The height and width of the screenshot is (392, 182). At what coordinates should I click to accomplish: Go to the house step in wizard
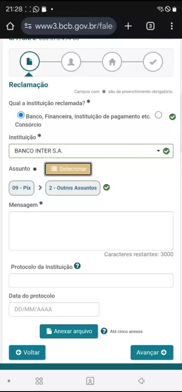point(112,61)
